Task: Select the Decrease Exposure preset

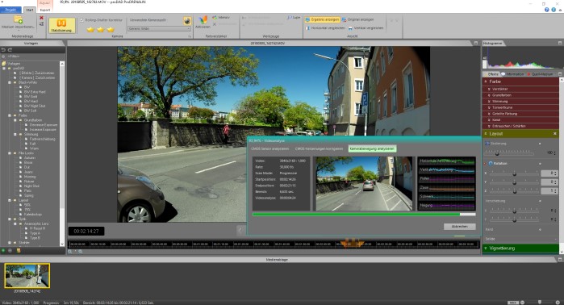Action: pos(43,125)
